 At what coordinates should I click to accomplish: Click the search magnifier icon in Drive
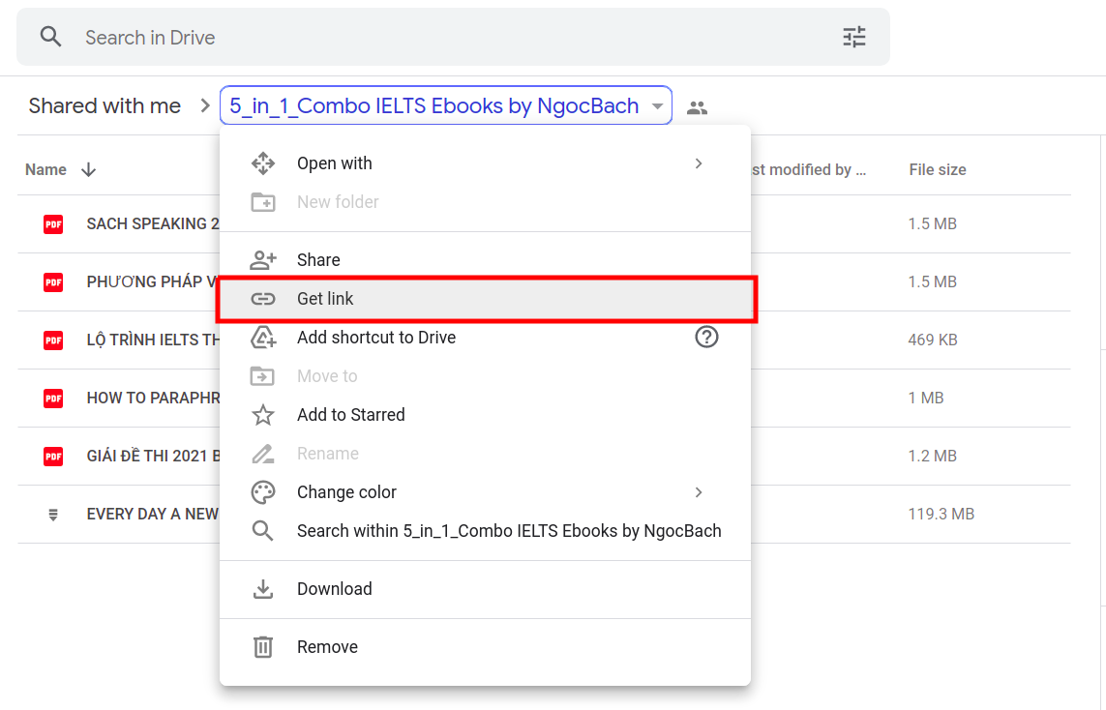(x=50, y=37)
